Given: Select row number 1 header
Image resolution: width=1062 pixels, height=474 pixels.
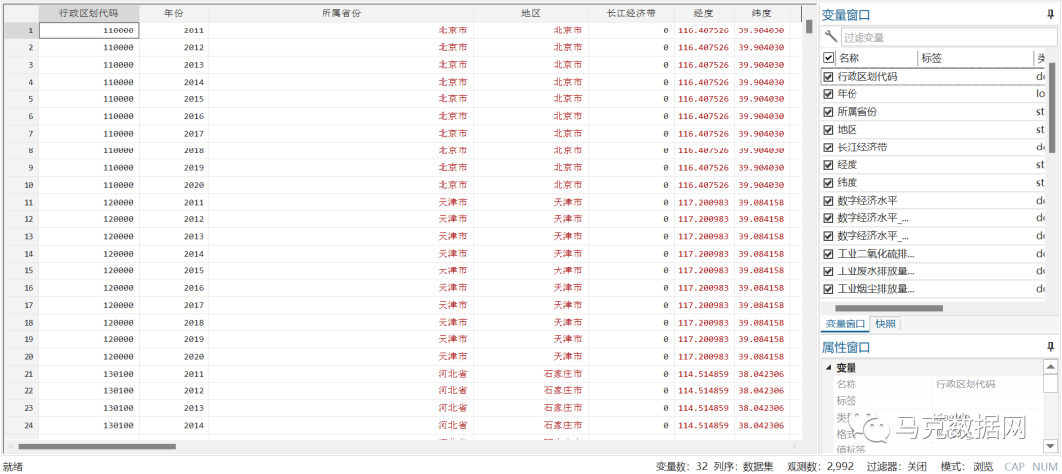Looking at the screenshot, I should pos(21,30).
